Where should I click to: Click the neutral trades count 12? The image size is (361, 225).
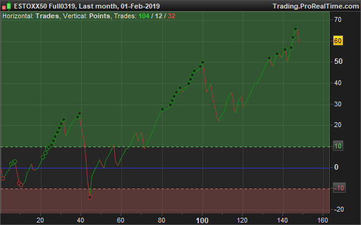tap(159, 16)
